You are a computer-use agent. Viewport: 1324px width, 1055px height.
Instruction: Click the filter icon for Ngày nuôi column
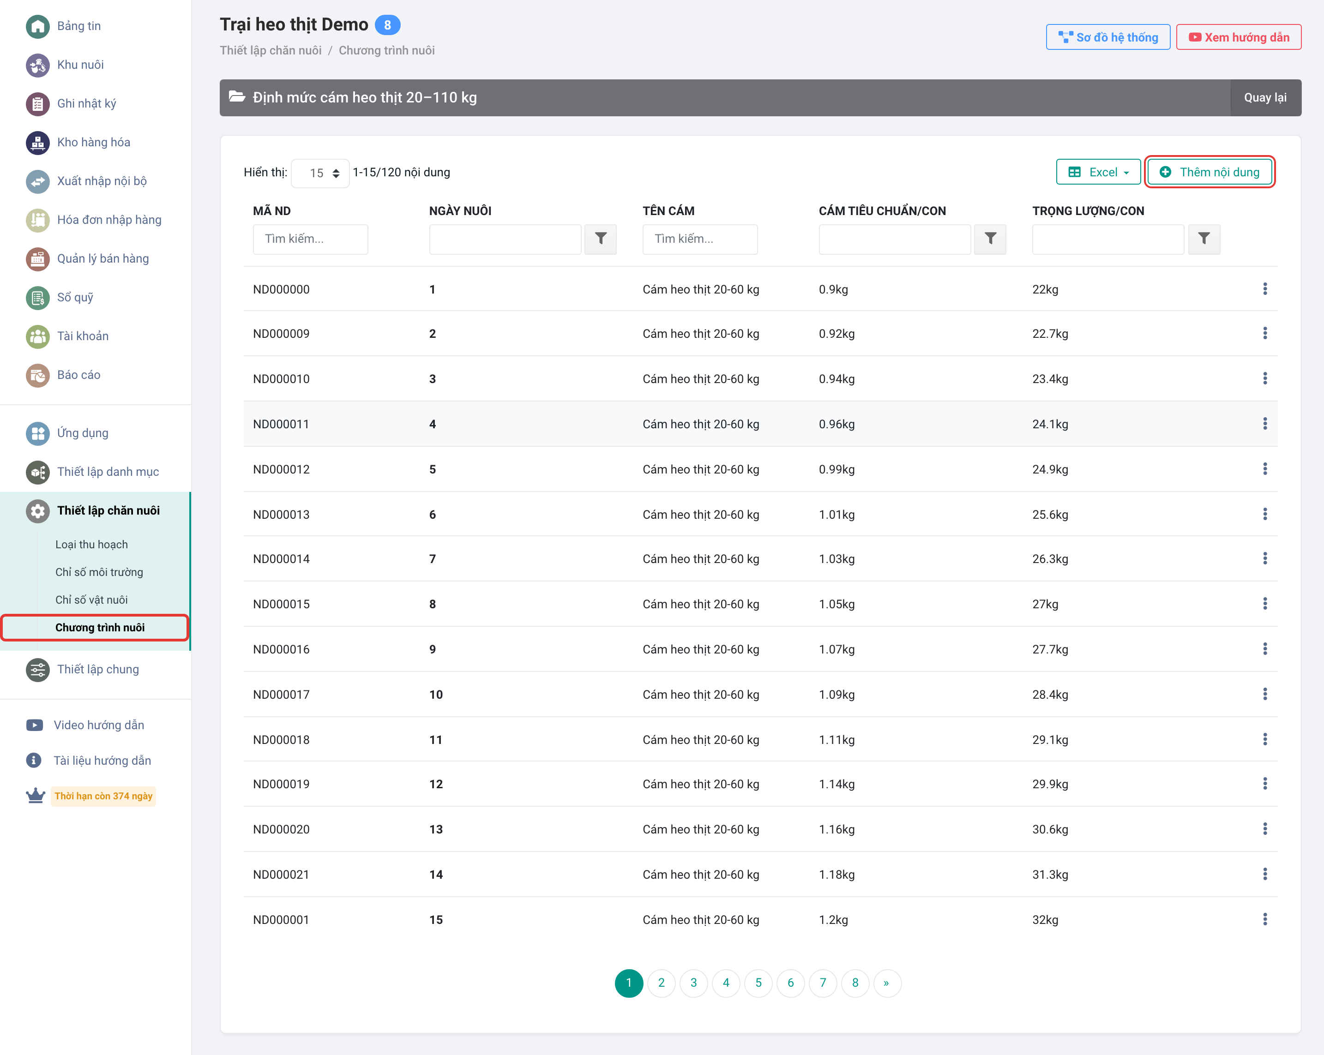[x=601, y=239]
